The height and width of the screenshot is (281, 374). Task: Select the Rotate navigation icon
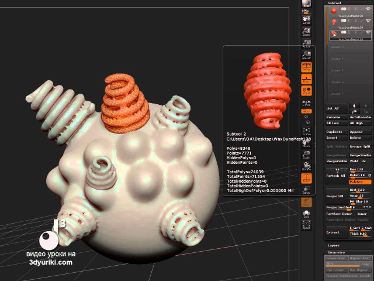306,166
